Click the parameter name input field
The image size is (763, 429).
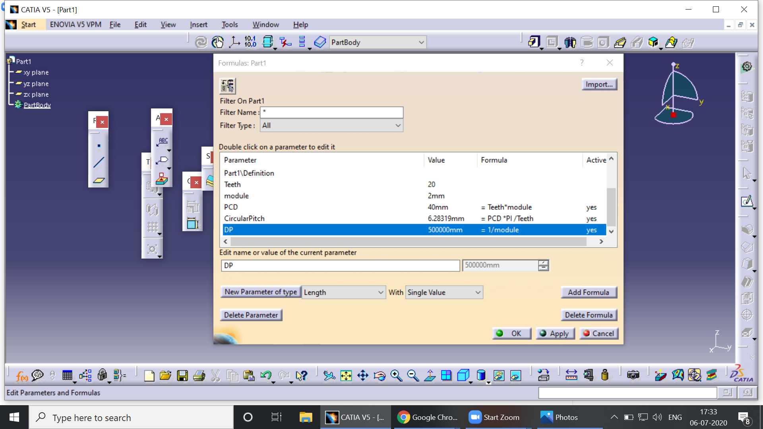(340, 266)
